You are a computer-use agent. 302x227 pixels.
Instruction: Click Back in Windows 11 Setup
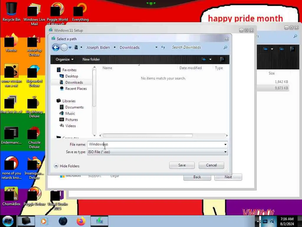[x=197, y=177]
